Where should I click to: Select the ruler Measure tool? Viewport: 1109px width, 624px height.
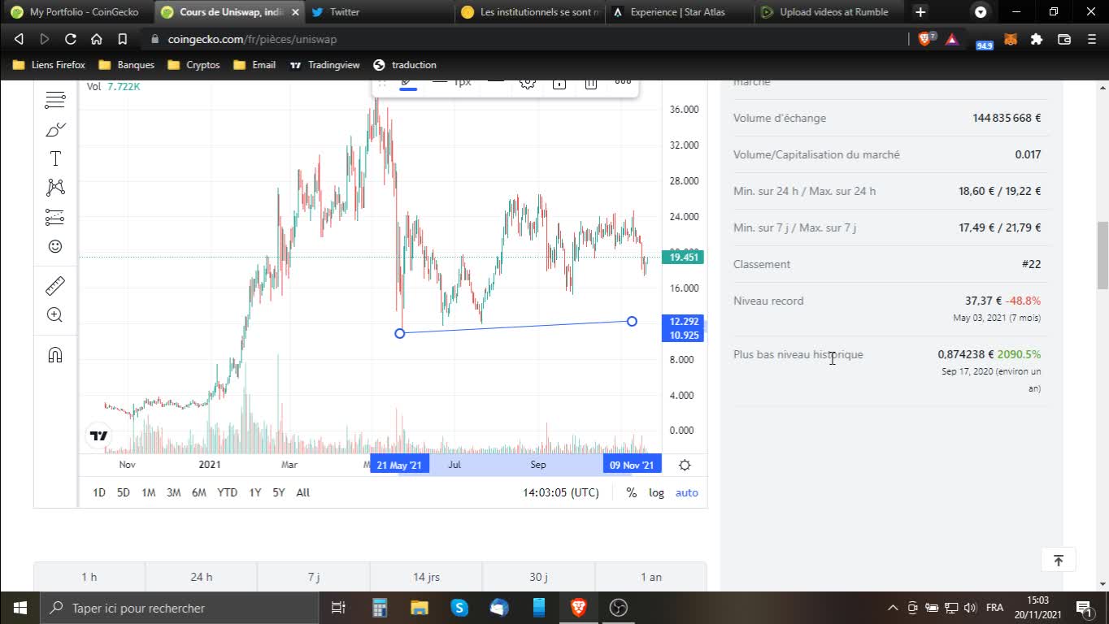pyautogui.click(x=55, y=286)
